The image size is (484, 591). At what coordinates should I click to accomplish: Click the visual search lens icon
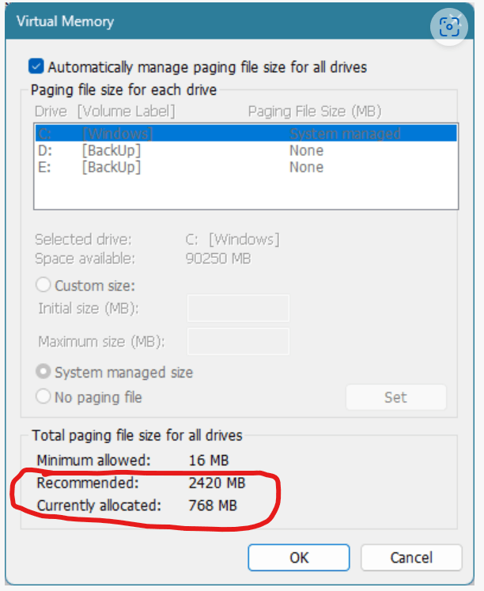(x=449, y=27)
